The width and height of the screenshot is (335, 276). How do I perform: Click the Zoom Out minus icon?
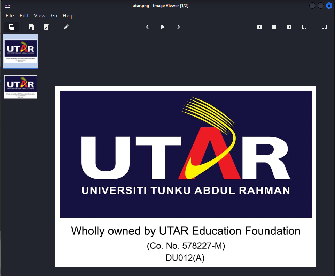274,27
